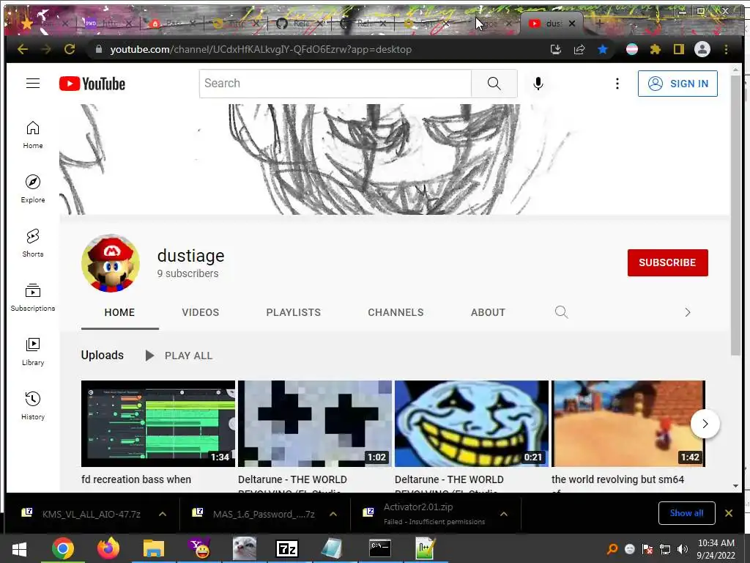View the site lock information
750x563 pixels.
[x=99, y=49]
